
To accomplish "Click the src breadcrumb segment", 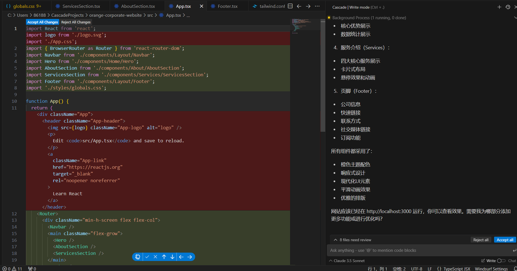I will coord(150,15).
